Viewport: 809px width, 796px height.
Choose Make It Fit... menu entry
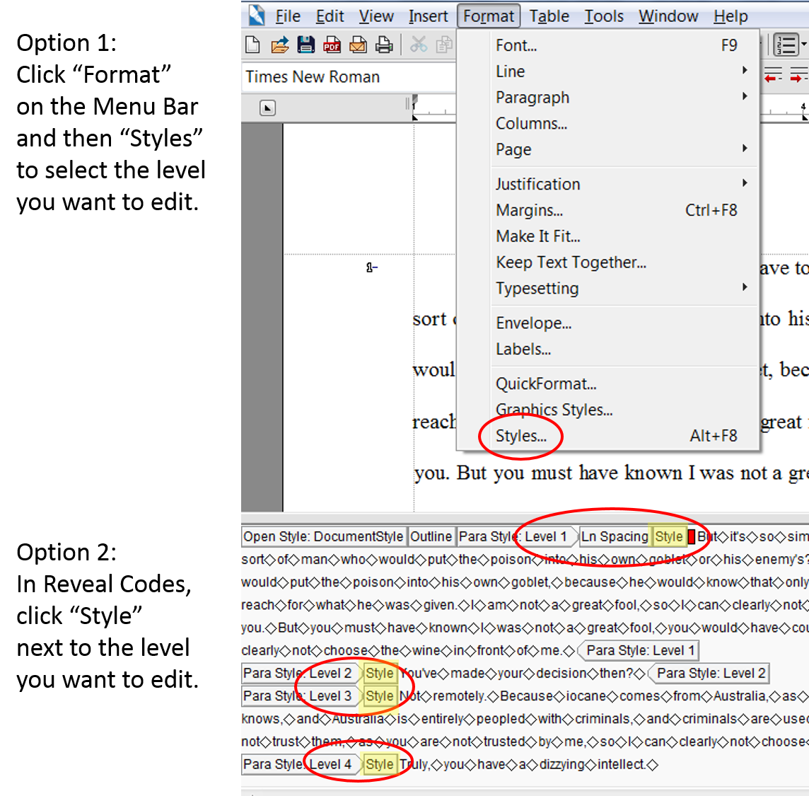pyautogui.click(x=537, y=236)
